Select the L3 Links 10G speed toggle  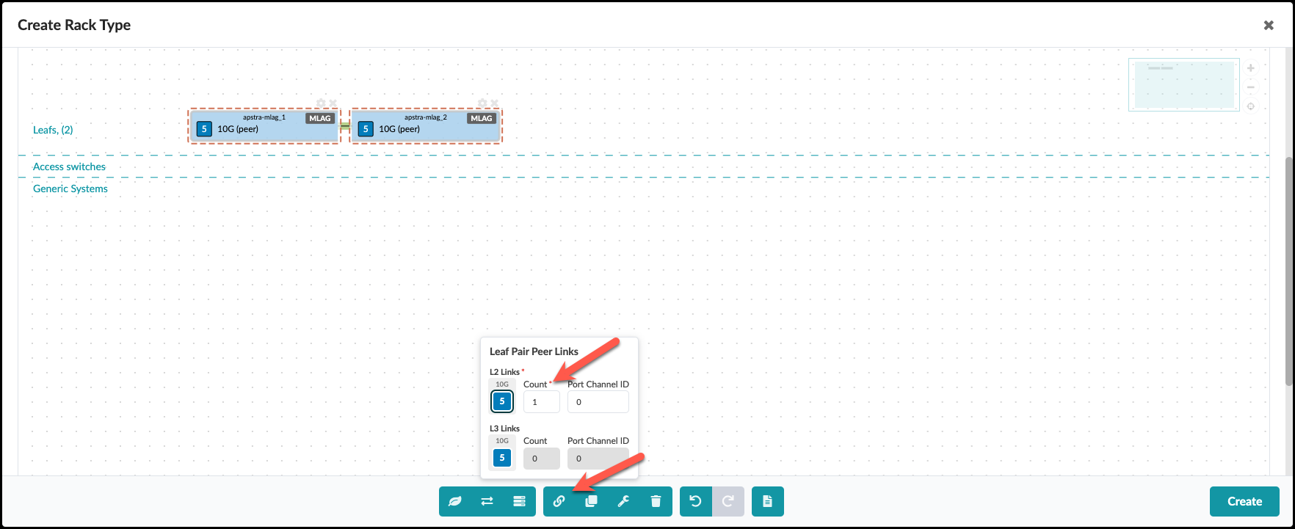(502, 458)
